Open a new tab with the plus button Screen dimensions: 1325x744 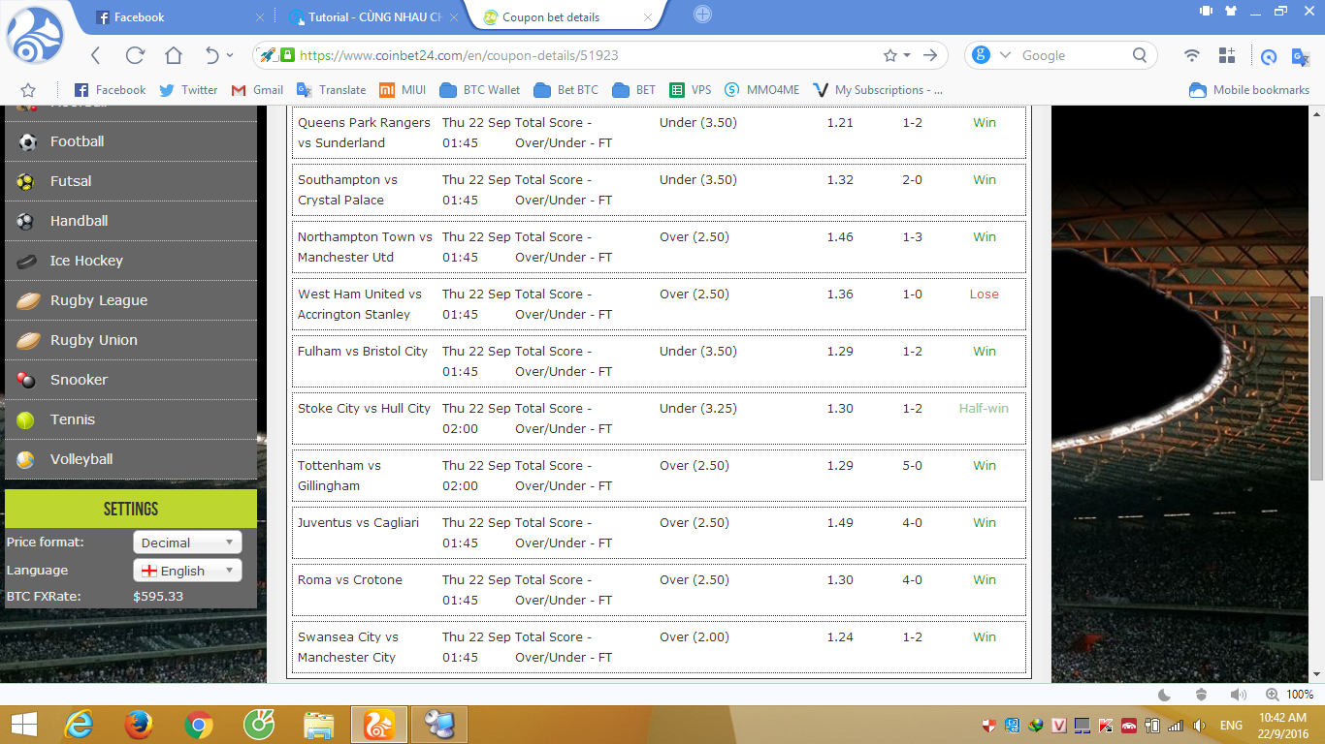[x=703, y=14]
